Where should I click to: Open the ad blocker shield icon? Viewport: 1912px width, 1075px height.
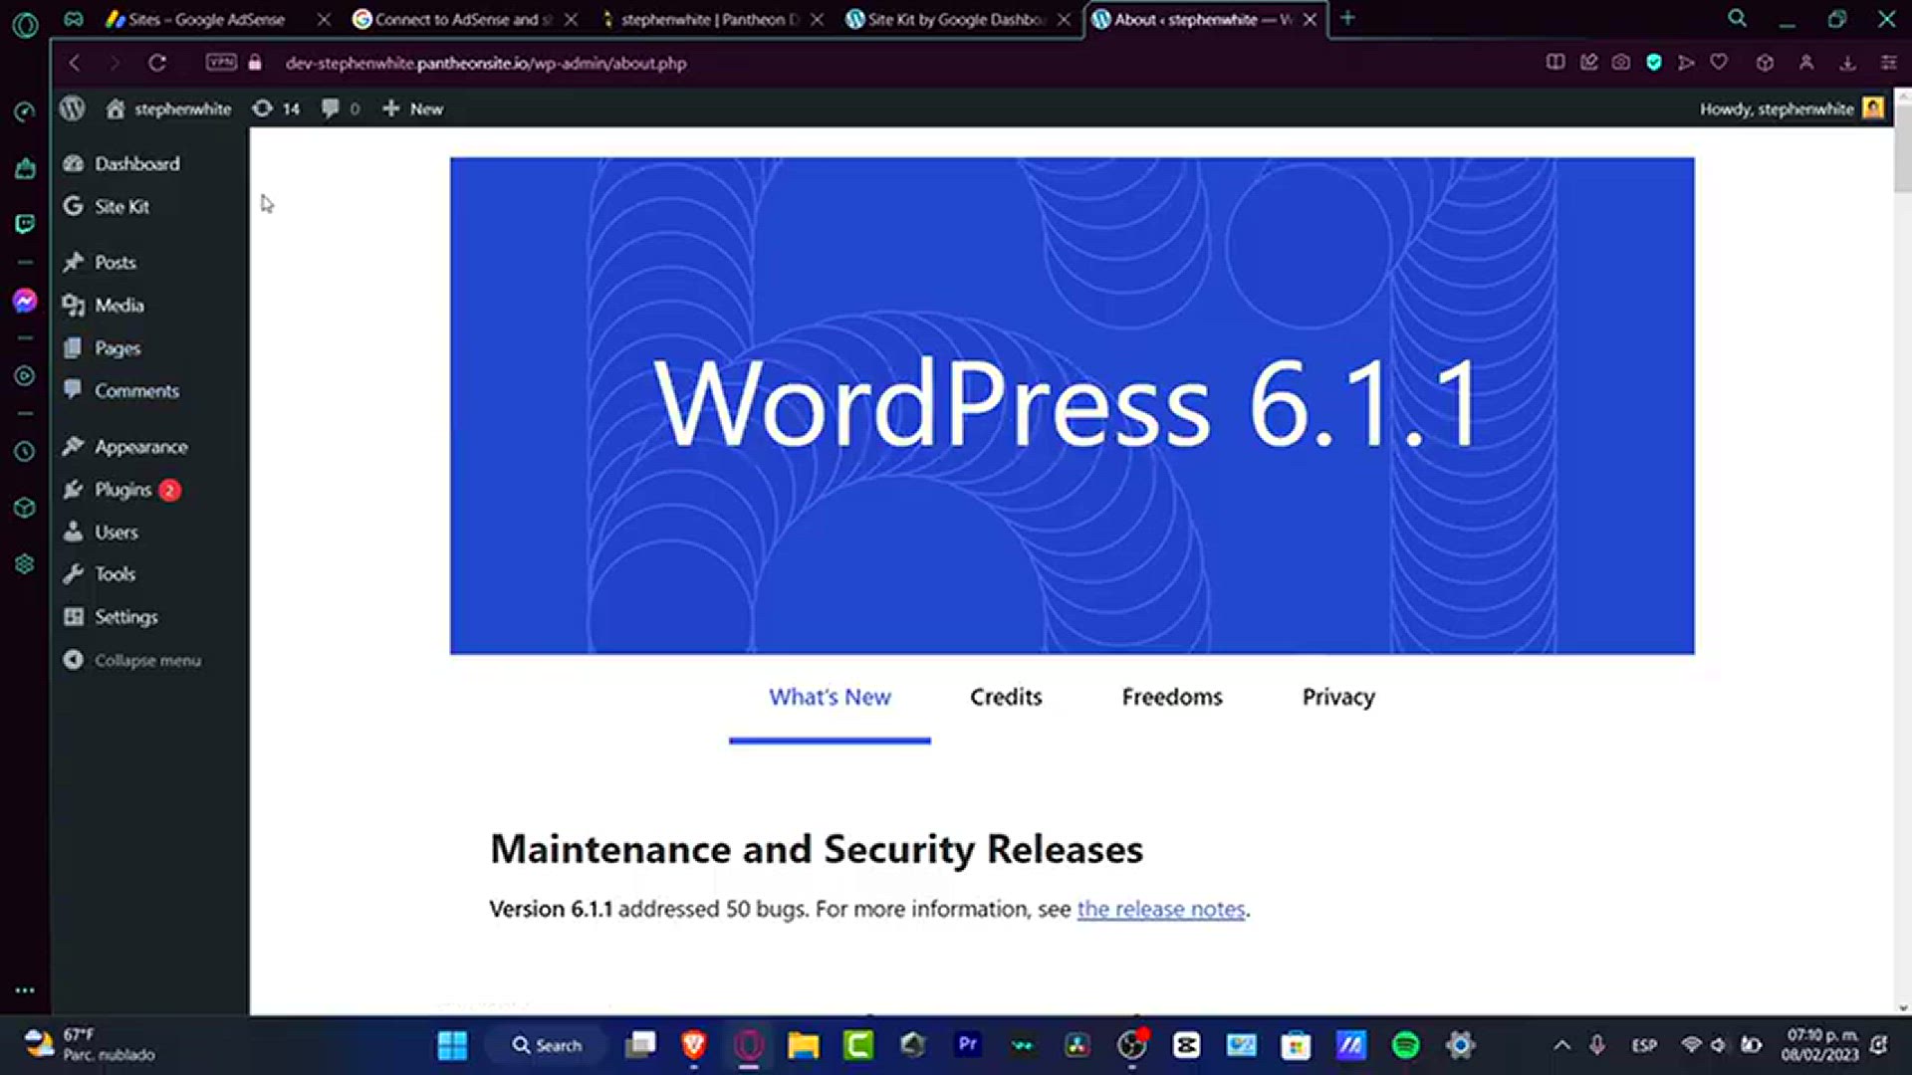pos(1654,63)
